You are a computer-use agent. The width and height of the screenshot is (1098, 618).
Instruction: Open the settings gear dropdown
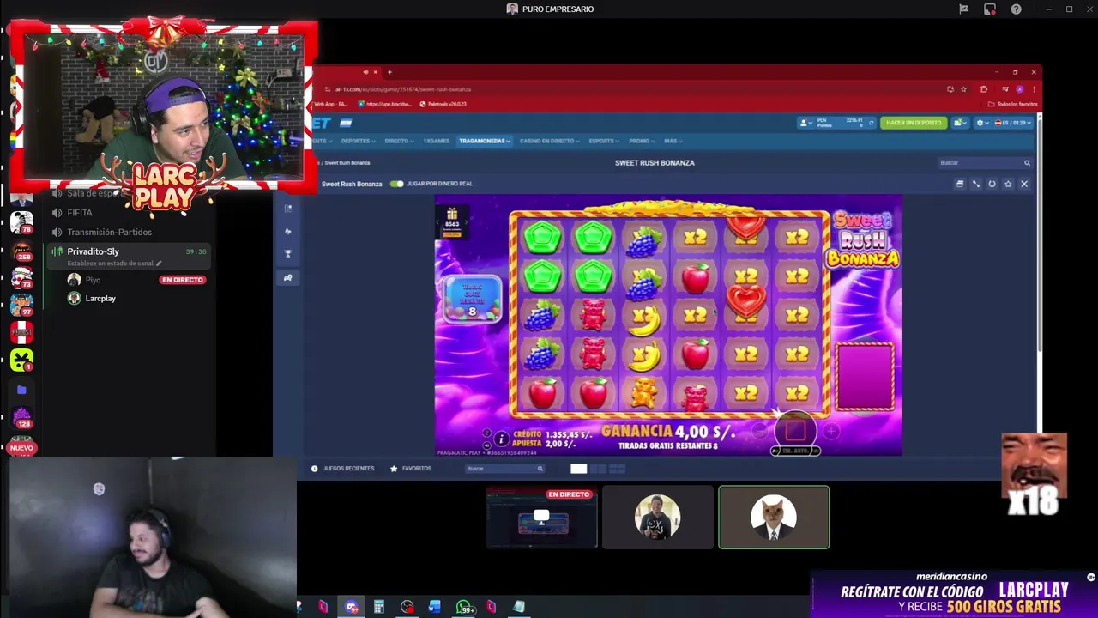[982, 123]
